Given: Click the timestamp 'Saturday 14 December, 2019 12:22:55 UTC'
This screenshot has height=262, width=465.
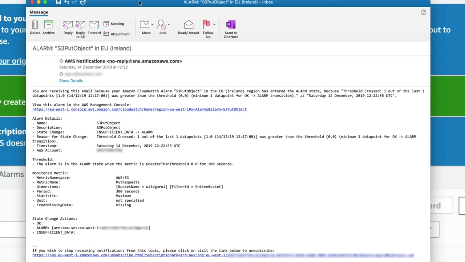Looking at the screenshot, I should pyautogui.click(x=138, y=146).
